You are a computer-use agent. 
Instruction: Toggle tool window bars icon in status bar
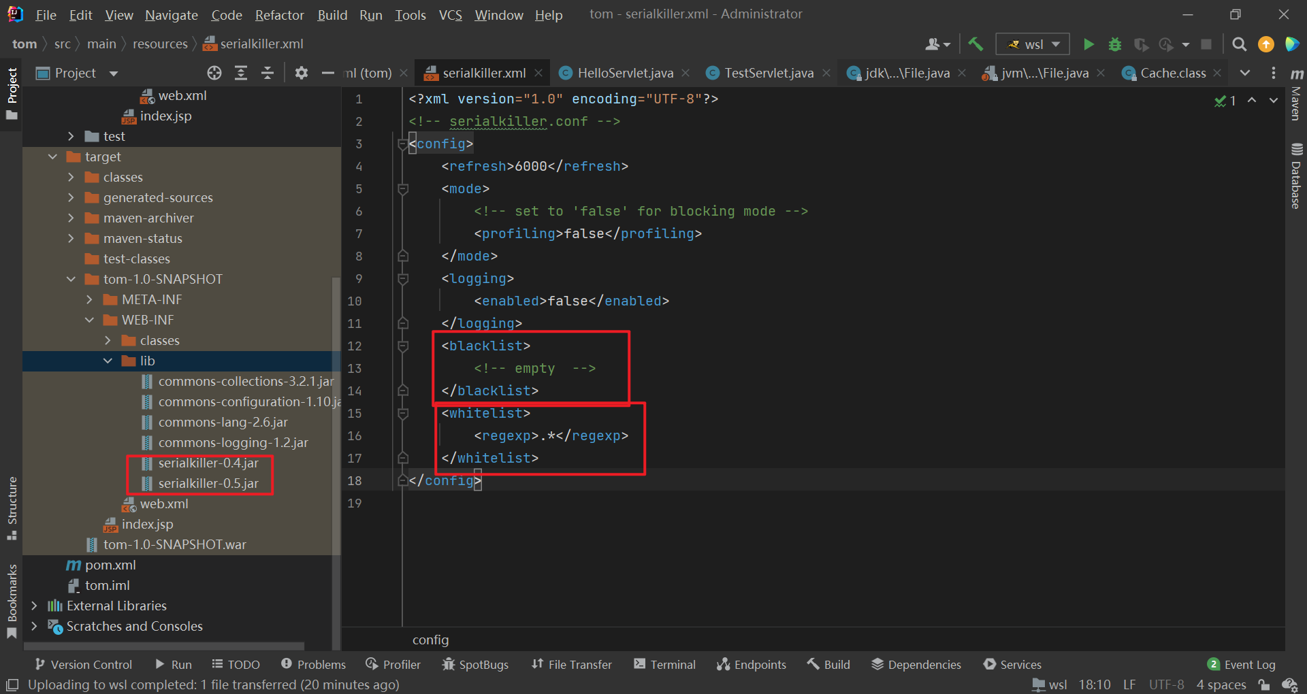12,684
